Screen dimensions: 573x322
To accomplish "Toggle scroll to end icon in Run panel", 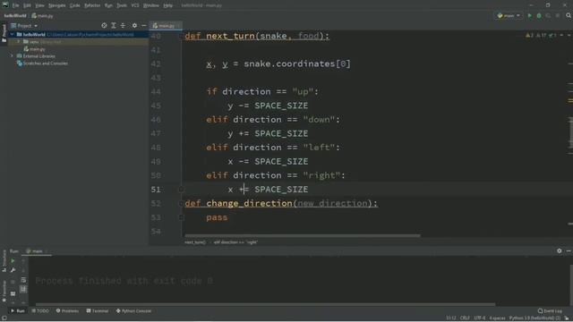I will pyautogui.click(x=23, y=289).
